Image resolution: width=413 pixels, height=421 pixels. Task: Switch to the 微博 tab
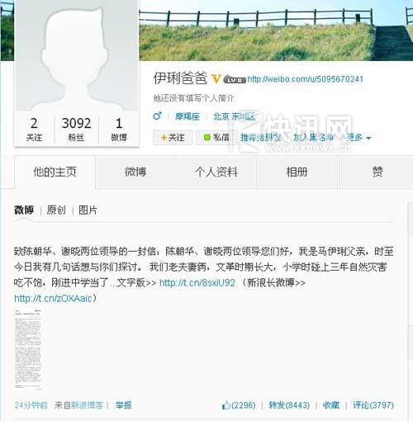[x=135, y=172]
